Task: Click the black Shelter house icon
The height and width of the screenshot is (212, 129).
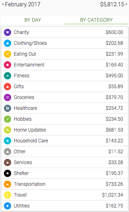Action: coord(7,173)
